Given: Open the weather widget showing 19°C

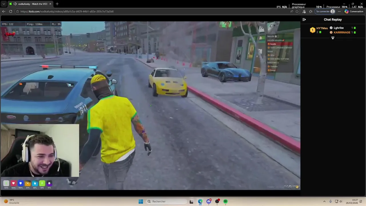Looking at the screenshot, I should (11, 201).
